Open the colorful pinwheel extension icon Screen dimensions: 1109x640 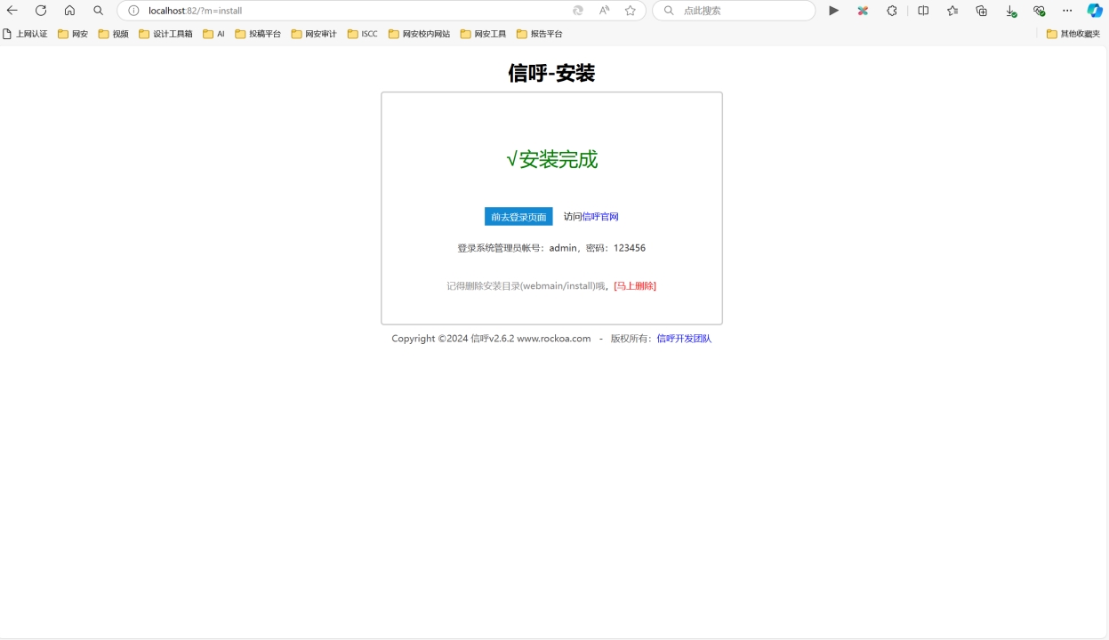click(x=863, y=11)
